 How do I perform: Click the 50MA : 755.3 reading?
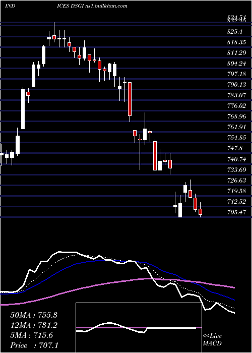(x=34, y=315)
